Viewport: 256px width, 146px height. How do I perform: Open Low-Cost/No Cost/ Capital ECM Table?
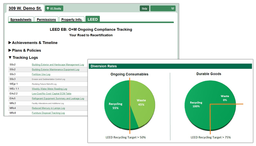pyautogui.click(x=52, y=94)
